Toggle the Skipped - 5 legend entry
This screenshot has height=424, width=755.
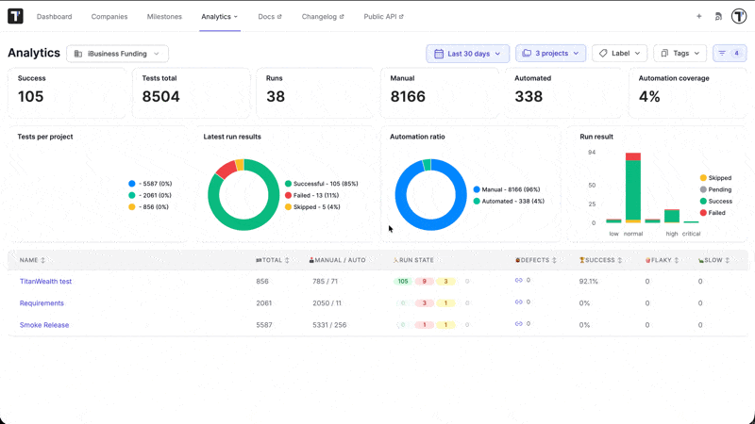point(312,206)
